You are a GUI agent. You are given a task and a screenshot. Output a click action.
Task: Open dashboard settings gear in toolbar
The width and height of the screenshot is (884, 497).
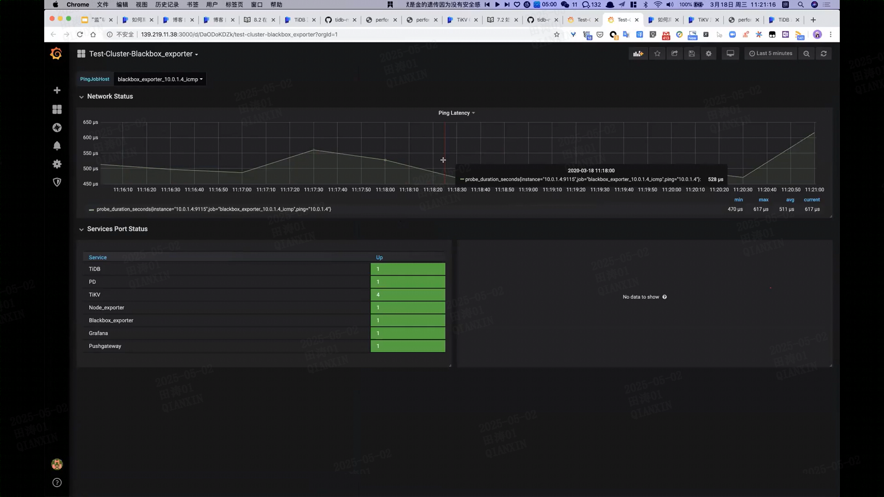[x=709, y=54]
